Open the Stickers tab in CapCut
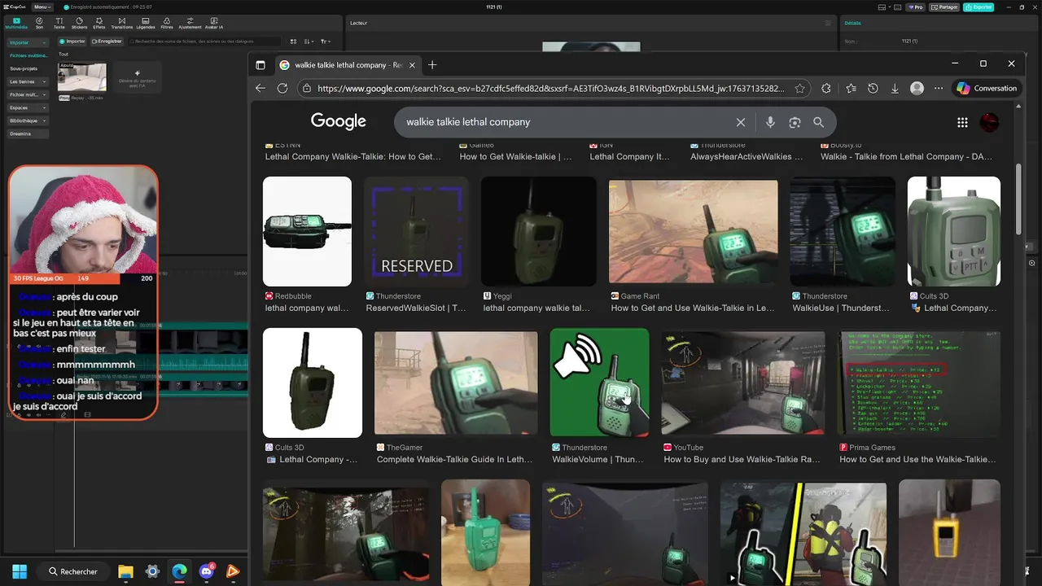 [x=79, y=23]
